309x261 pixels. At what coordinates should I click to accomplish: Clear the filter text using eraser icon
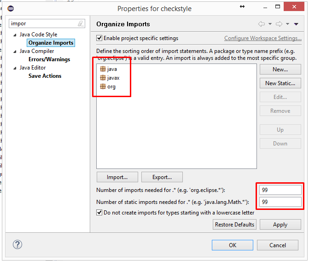pos(81,23)
